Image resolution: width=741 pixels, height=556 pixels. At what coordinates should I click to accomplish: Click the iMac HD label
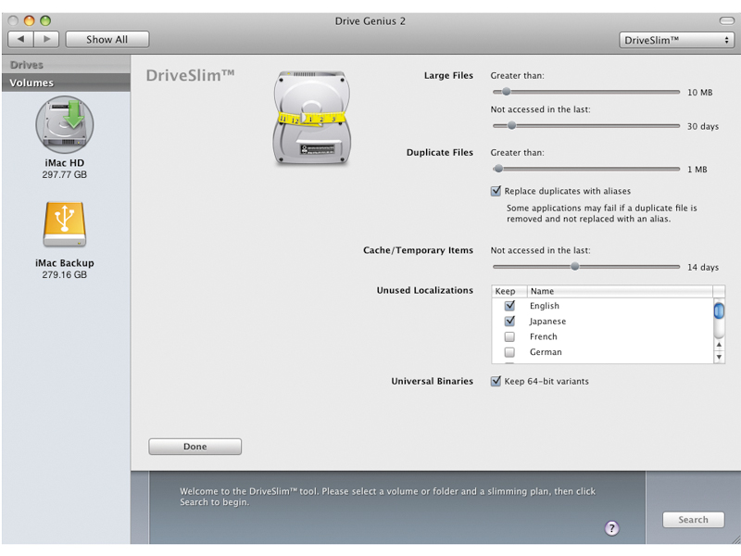pyautogui.click(x=65, y=163)
